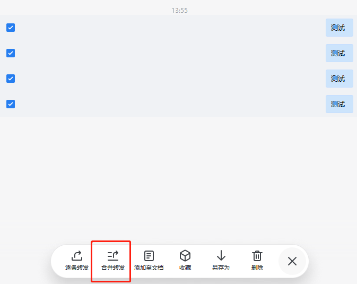357x284 pixels.
Task: Click the 逐条转发 text label
Action: tap(77, 268)
